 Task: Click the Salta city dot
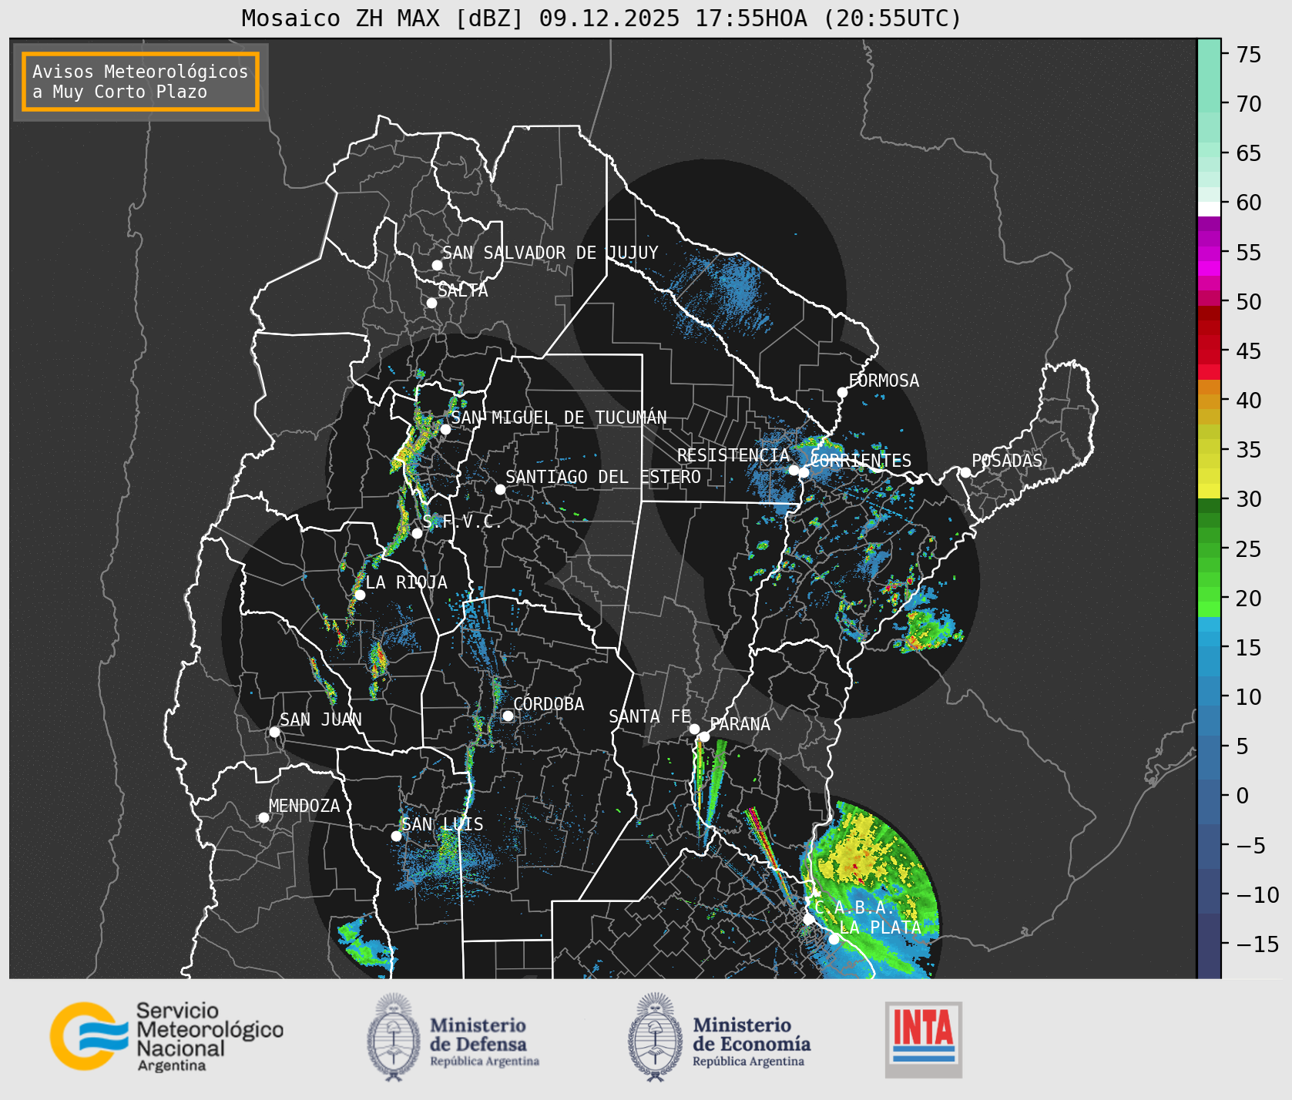tap(431, 303)
